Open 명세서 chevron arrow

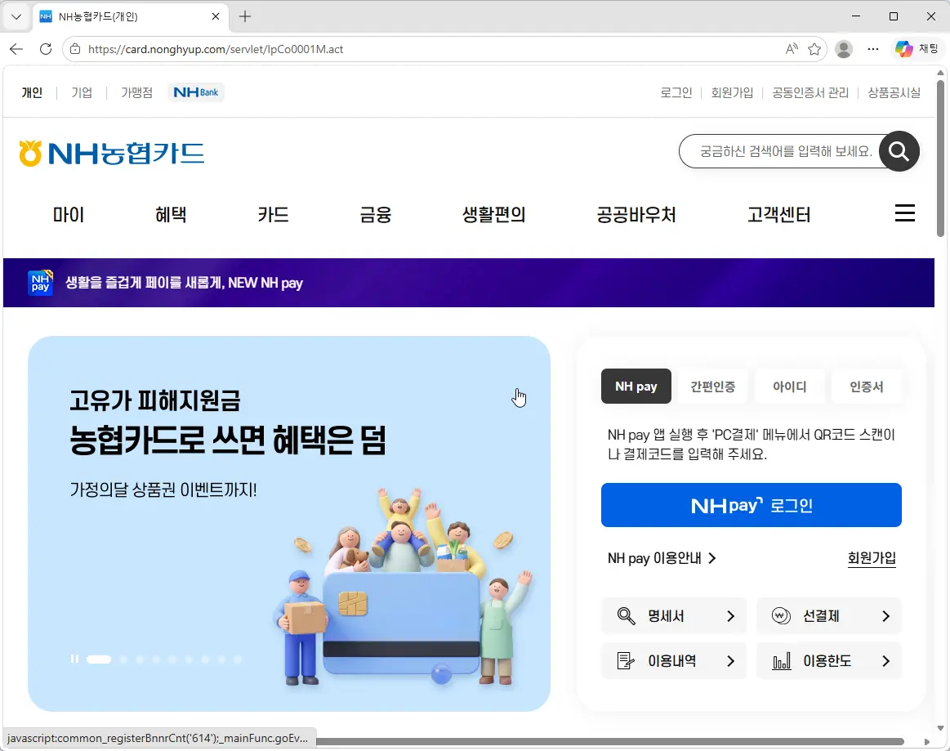(x=731, y=616)
